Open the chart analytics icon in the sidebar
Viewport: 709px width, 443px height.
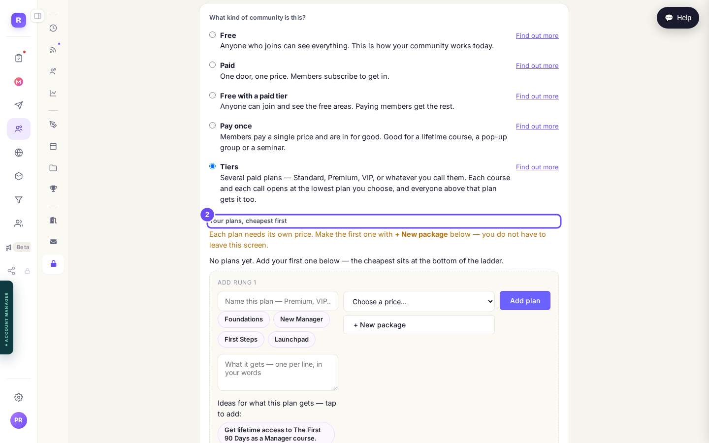(53, 93)
